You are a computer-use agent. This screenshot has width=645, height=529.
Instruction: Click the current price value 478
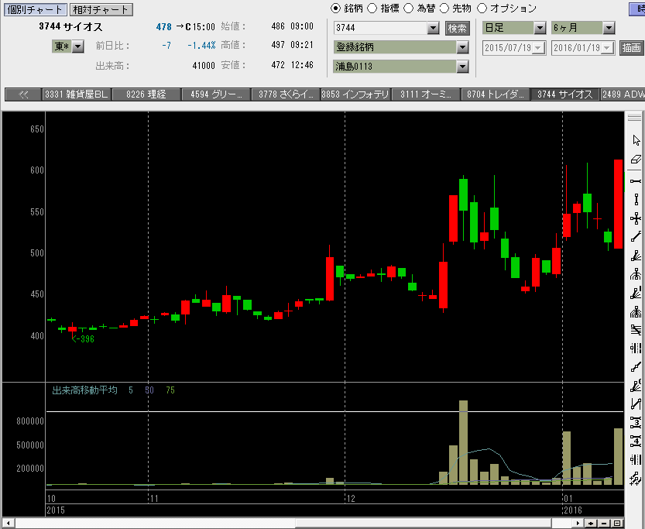coord(163,27)
